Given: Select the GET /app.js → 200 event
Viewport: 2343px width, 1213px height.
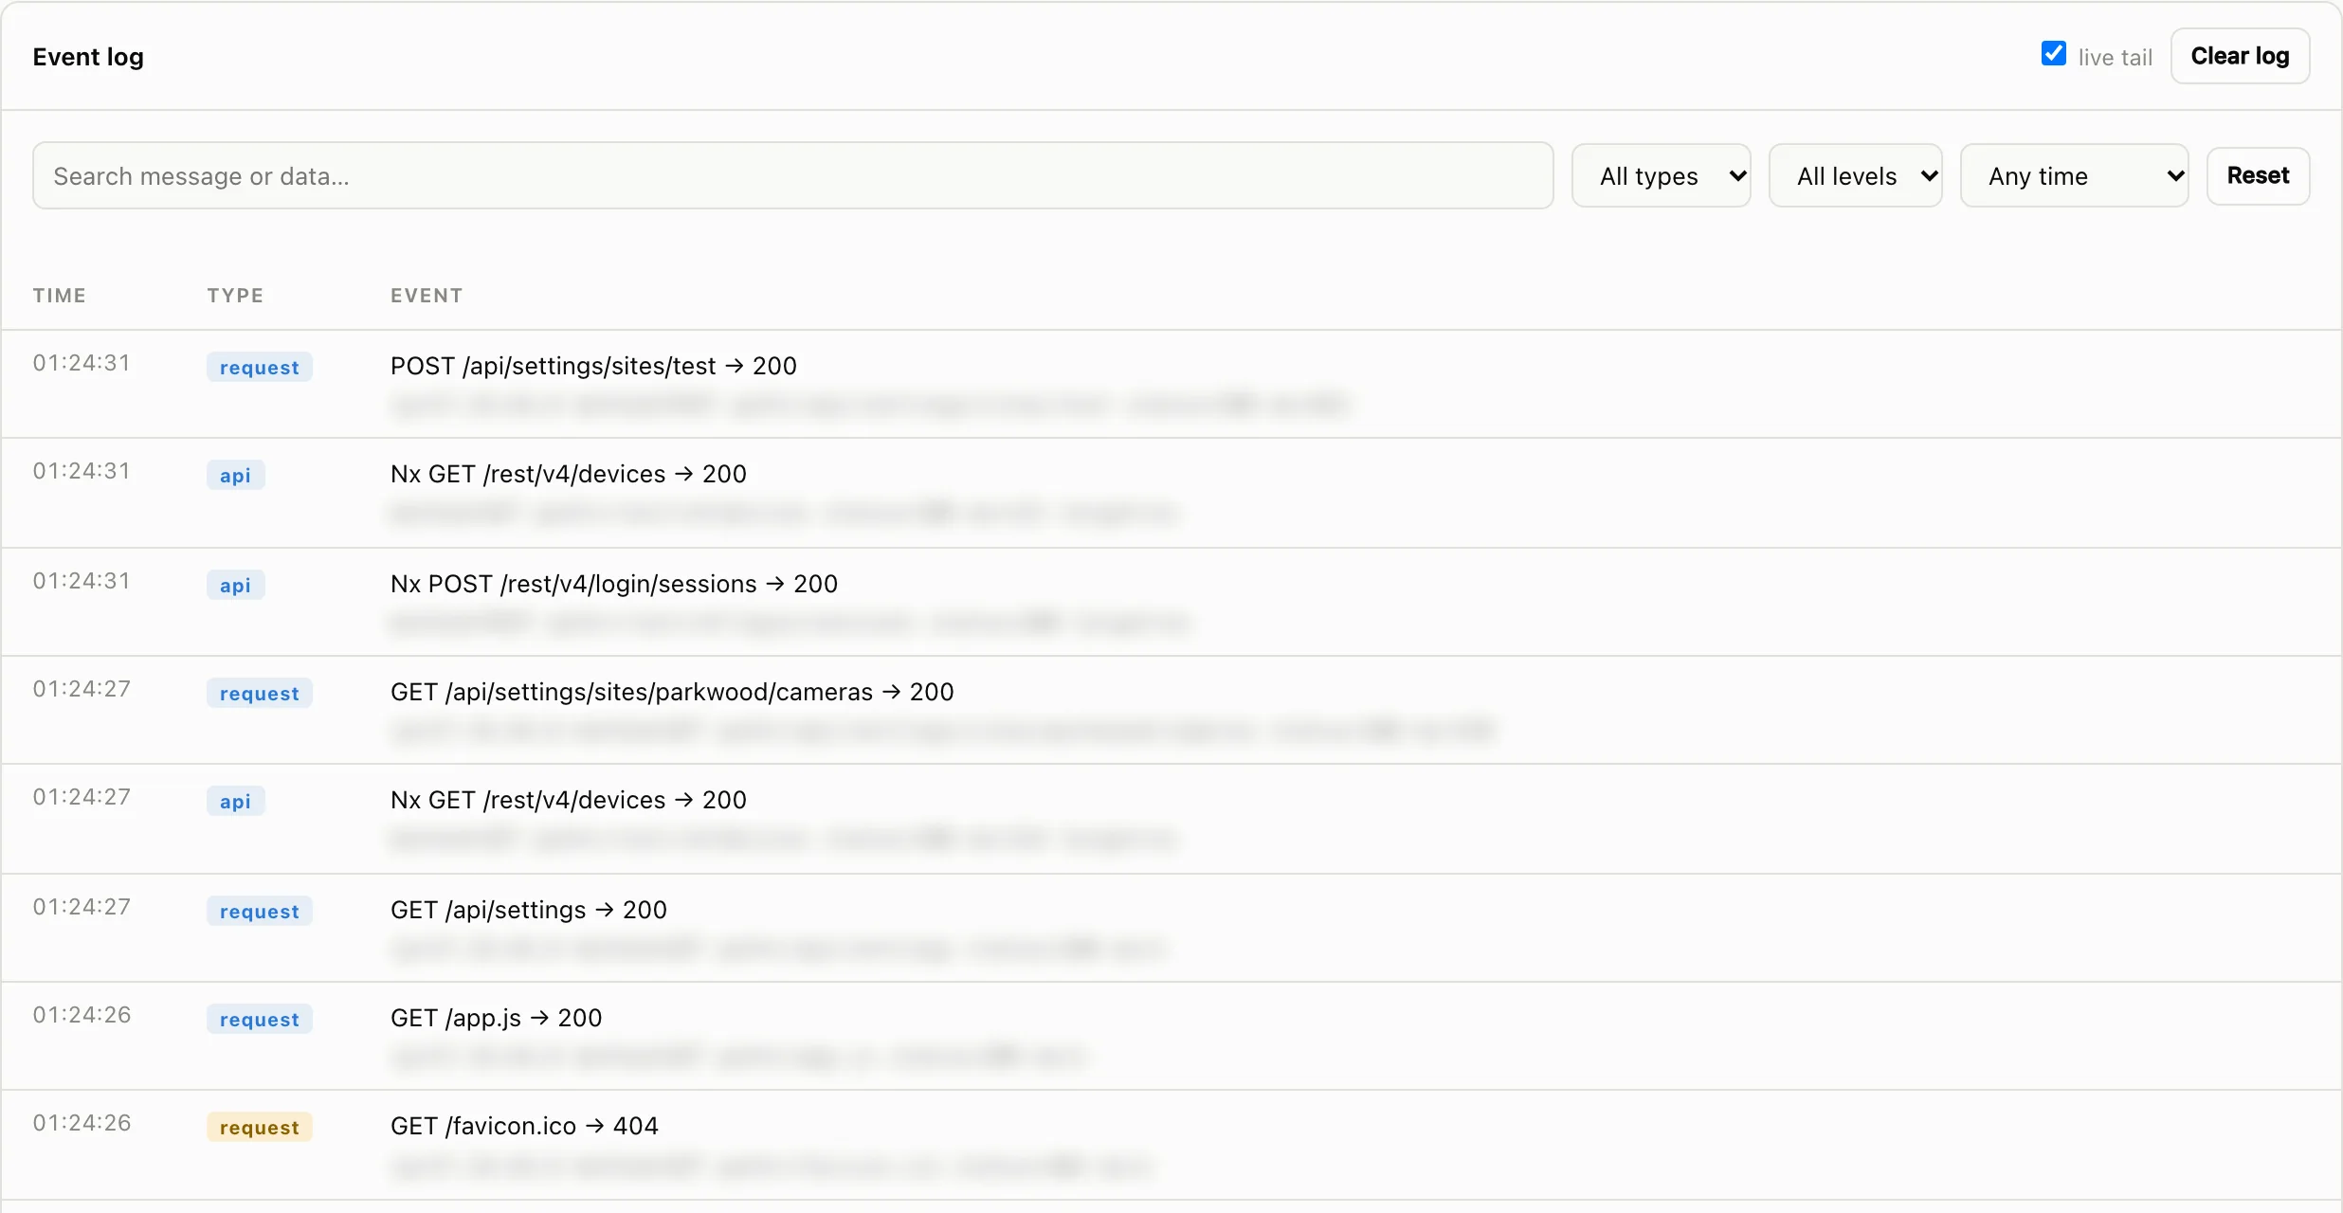Looking at the screenshot, I should (1171, 1036).
